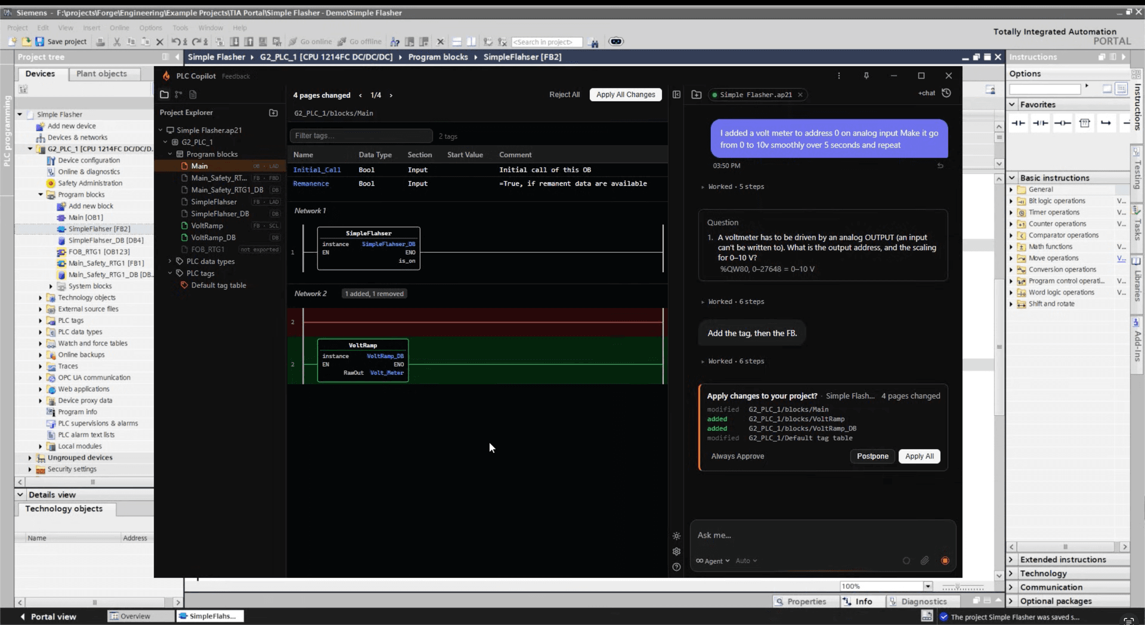1145x625 pixels.
Task: Switch to the Devices tab
Action: 40,73
